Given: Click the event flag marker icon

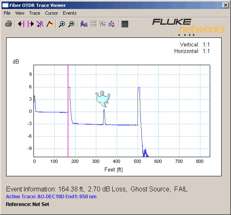Looking at the screenshot, I should (50, 24).
